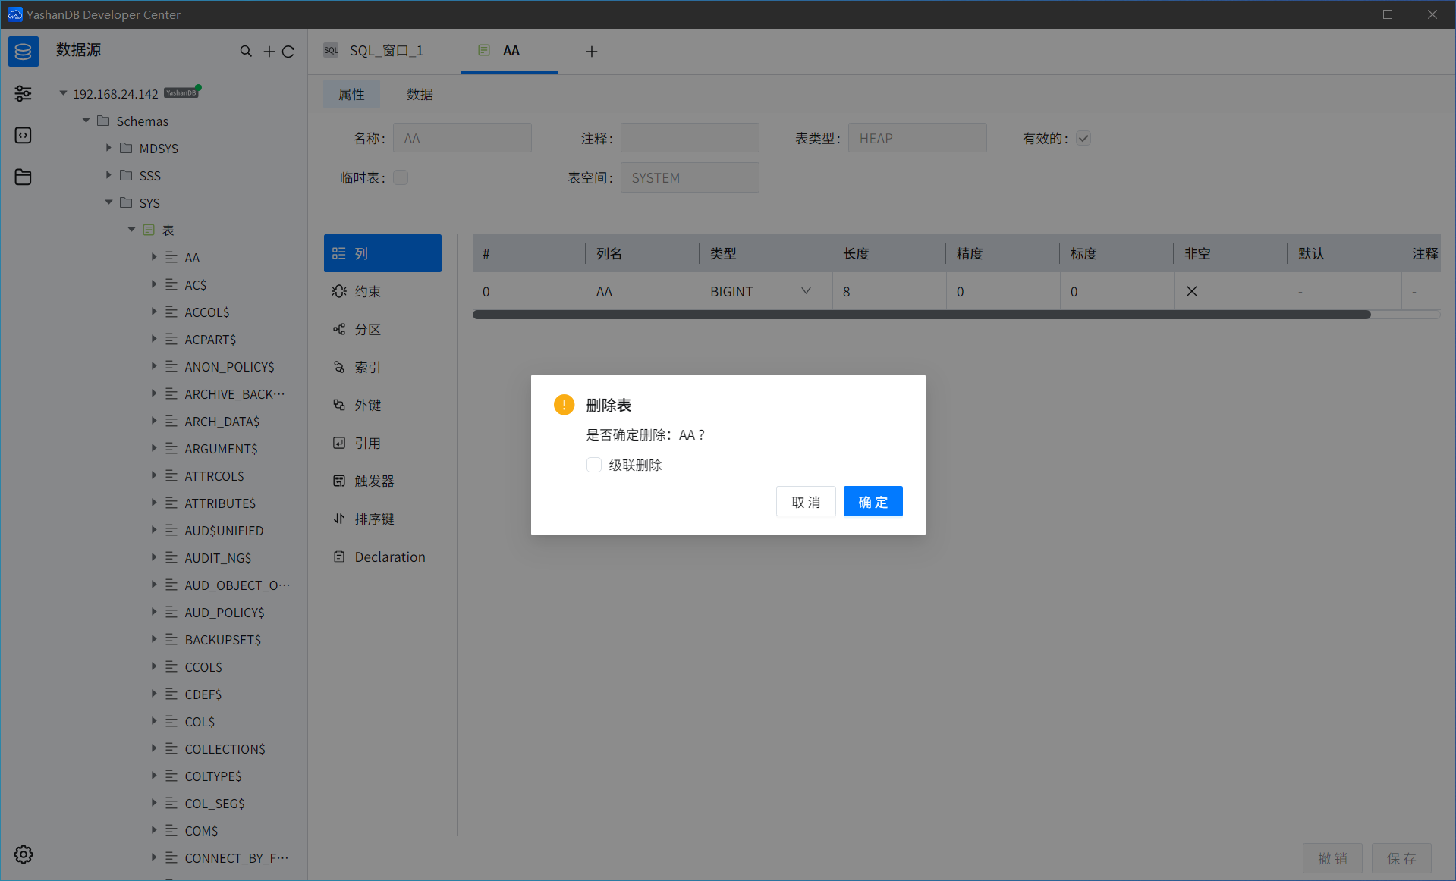Click the horizontal scrollbar under column table
Viewport: 1456px width, 881px height.
(921, 315)
